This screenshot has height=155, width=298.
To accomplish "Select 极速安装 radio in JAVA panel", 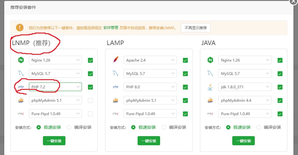I will 228,127.
